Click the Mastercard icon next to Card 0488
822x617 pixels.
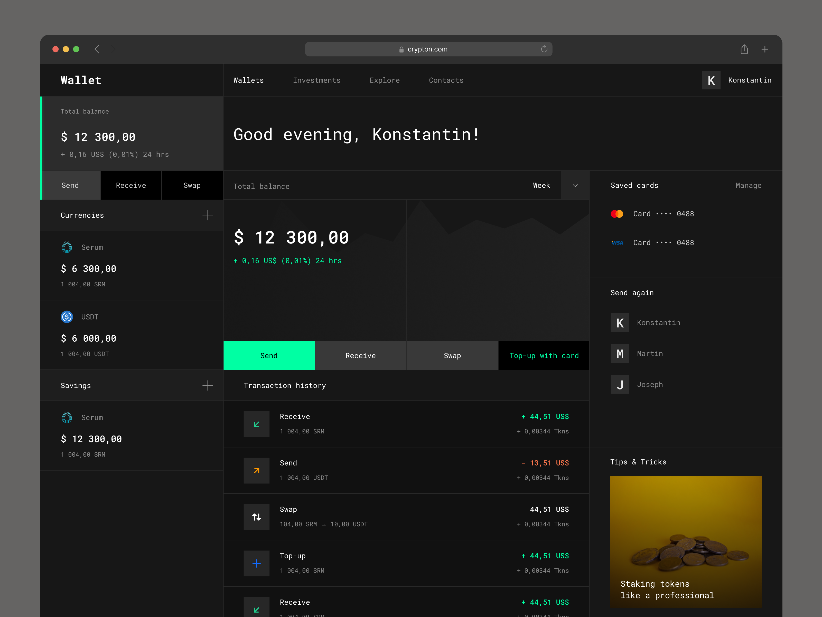(617, 213)
